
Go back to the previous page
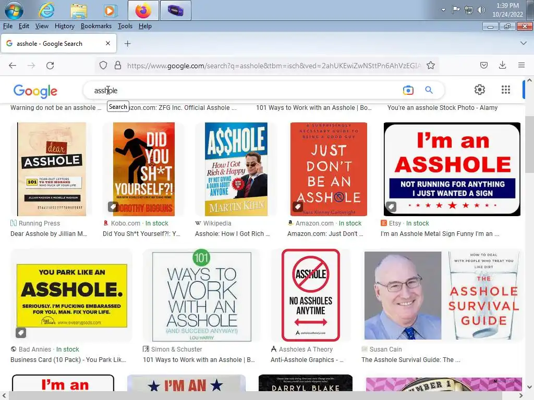coord(13,65)
